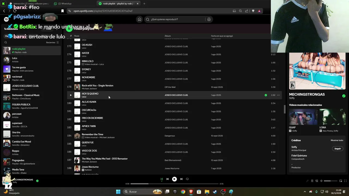Screen dimensions: 349x196
Task: Mute the volume with the speaker icon
Action: pyautogui.click(x=321, y=181)
